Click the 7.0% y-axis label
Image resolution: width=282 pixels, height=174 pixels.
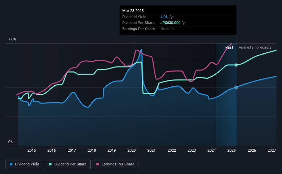pyautogui.click(x=12, y=39)
